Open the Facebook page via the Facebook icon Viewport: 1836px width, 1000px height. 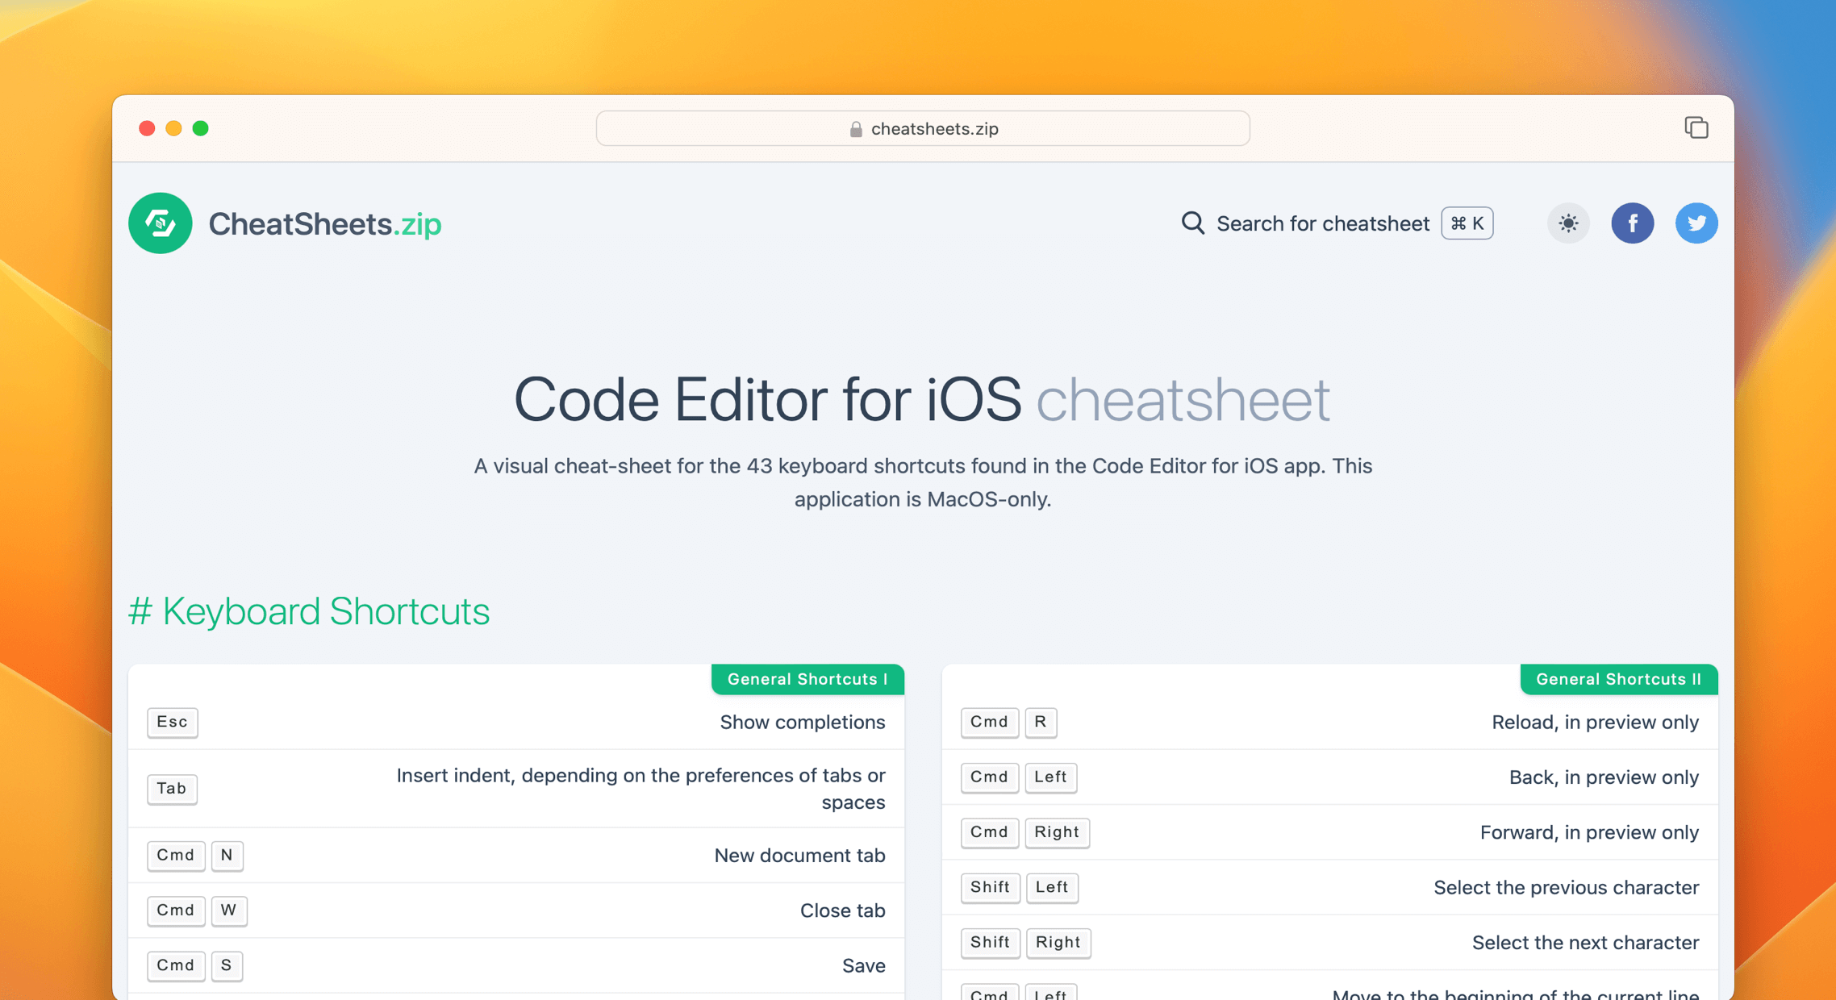[x=1633, y=223]
